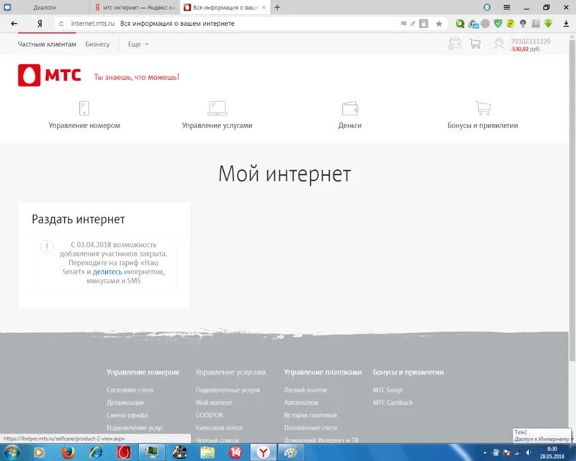Viewport: 576px width, 461px height.
Task: Reload the page with refresh icon
Action: point(61,24)
